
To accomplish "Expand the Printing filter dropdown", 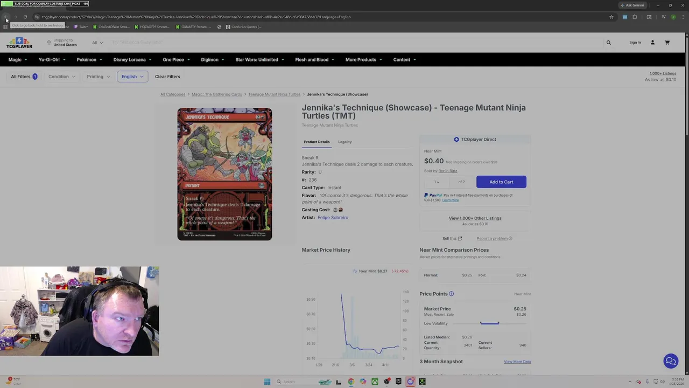I will click(x=98, y=77).
